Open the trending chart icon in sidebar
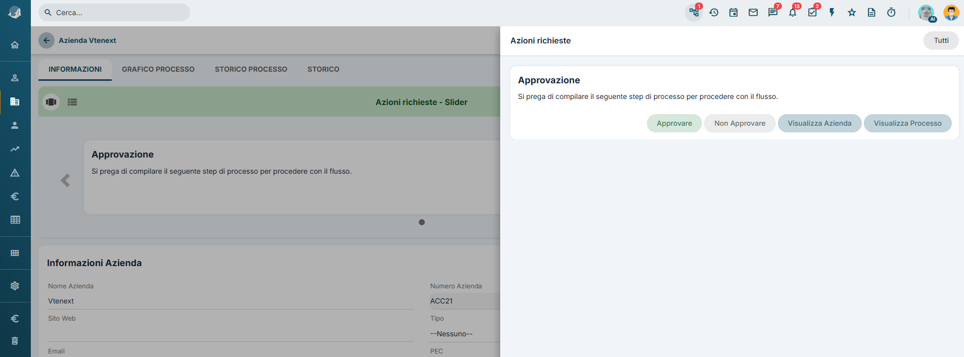964x357 pixels. 15,149
